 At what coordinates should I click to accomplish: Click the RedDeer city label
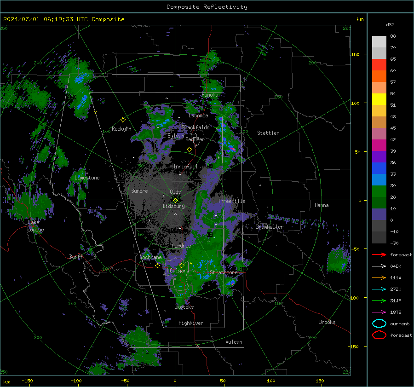click(195, 139)
